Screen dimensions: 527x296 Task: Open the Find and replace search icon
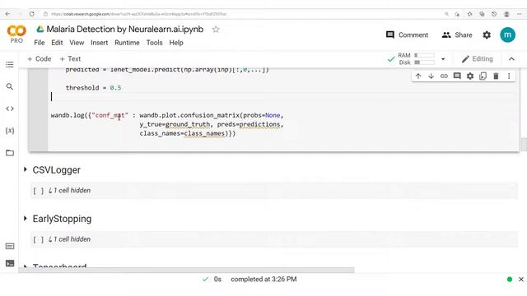pos(10,86)
